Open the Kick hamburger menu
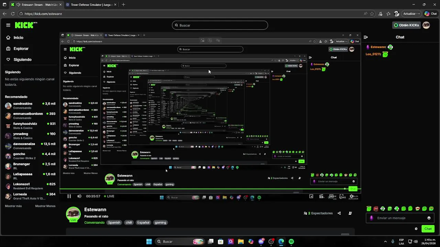Viewport: 440px width, 247px height. point(8,25)
